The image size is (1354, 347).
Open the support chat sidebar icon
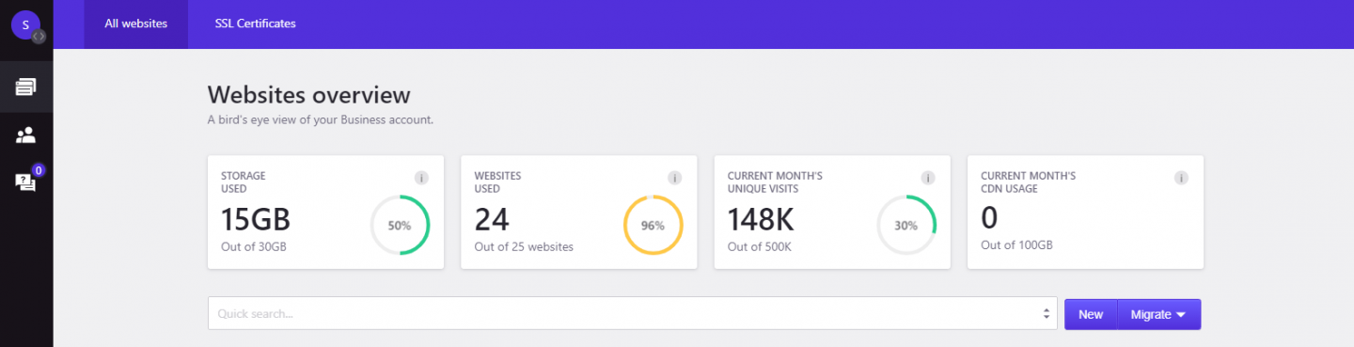pos(25,182)
